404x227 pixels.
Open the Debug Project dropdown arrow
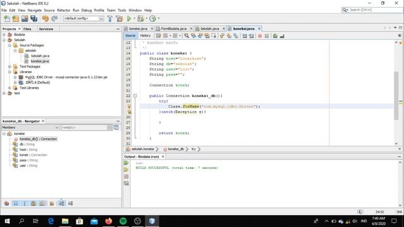coord(146,18)
